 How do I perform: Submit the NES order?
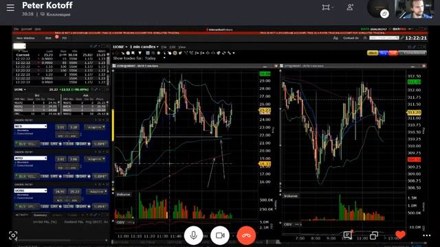pos(100,143)
